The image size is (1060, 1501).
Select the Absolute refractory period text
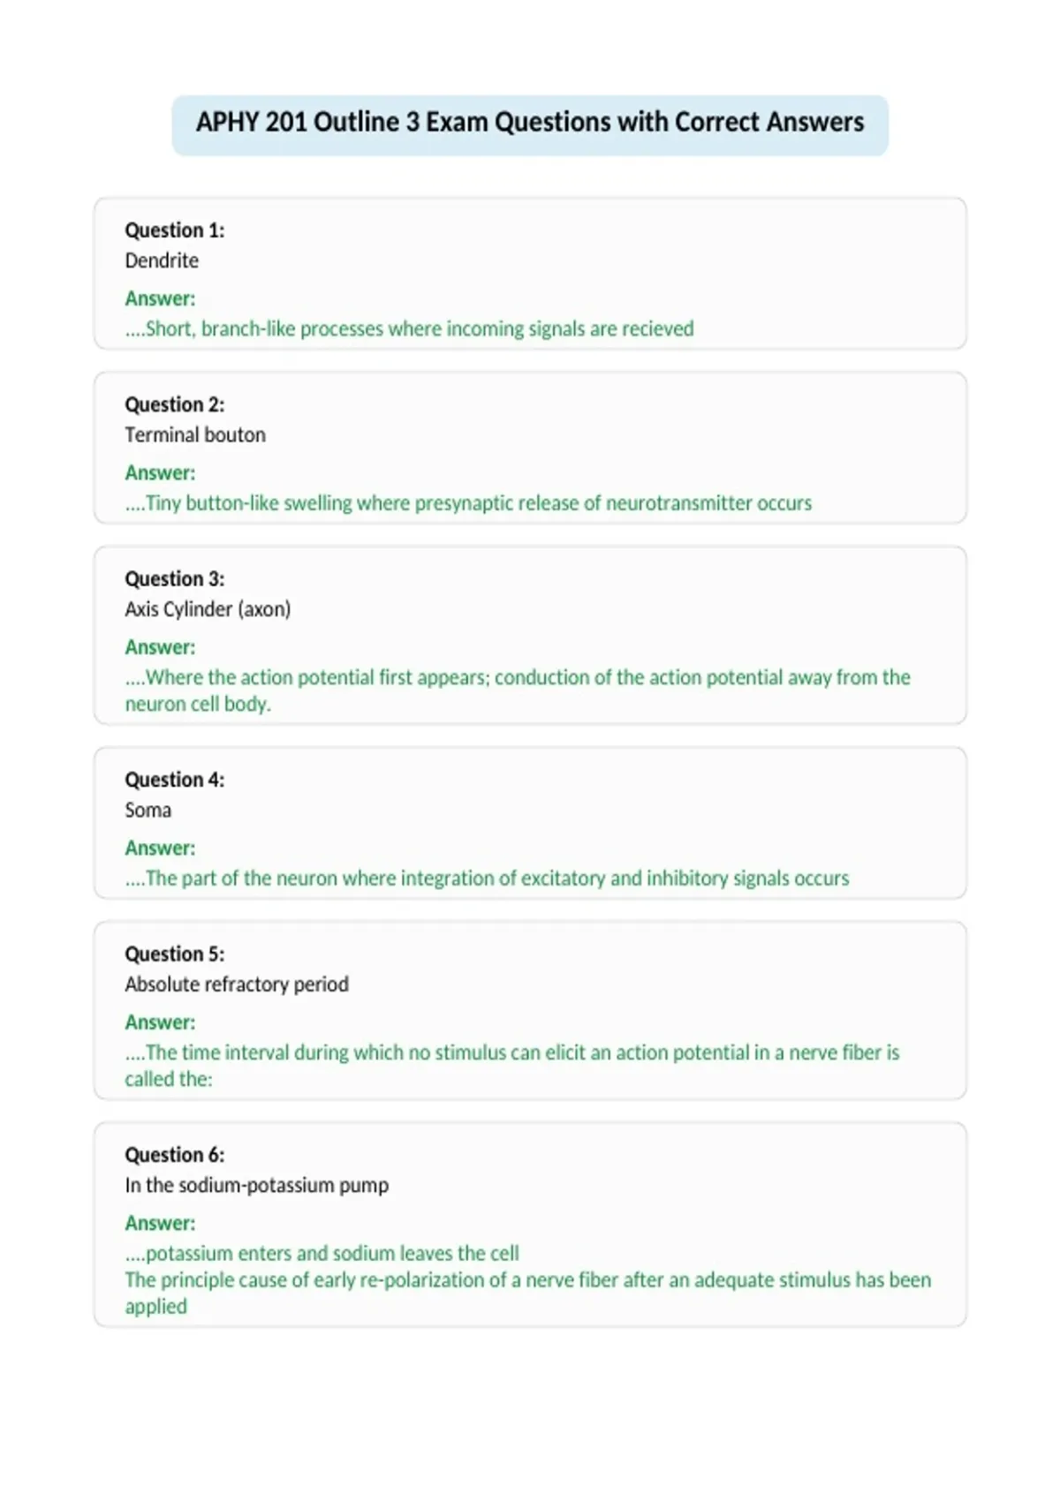237,984
